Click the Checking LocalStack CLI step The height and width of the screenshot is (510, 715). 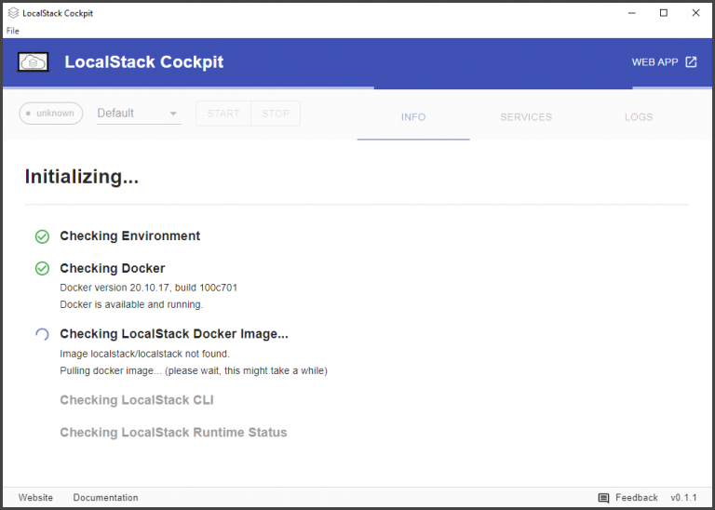pyautogui.click(x=136, y=400)
